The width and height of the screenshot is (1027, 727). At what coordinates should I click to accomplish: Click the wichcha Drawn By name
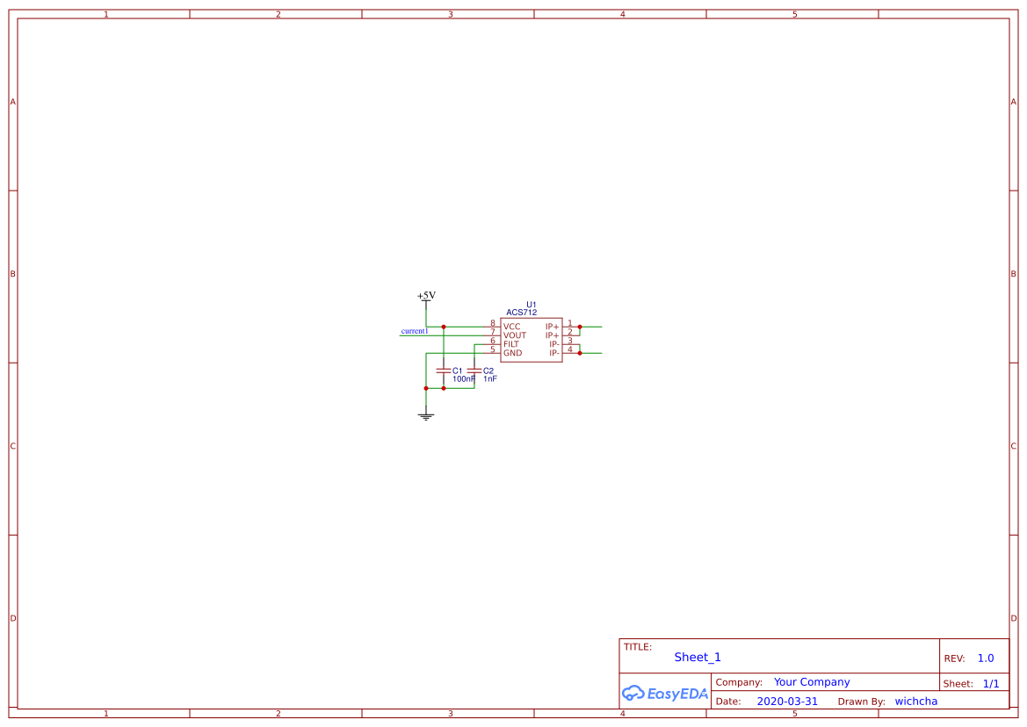(x=916, y=701)
